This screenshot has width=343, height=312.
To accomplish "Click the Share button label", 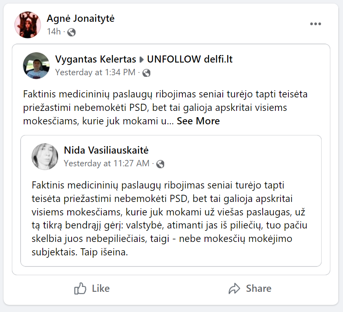I will [x=258, y=289].
